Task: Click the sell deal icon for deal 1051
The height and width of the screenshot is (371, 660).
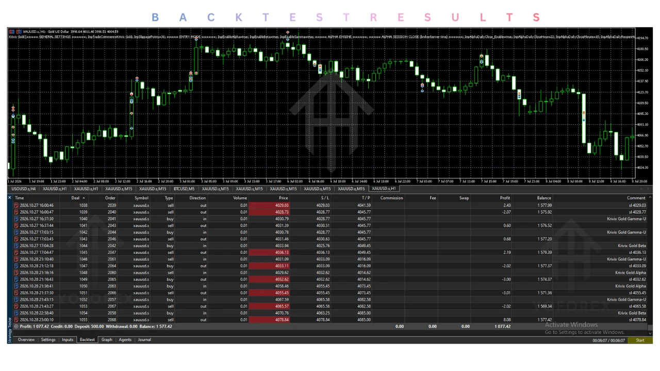Action: coord(16,293)
